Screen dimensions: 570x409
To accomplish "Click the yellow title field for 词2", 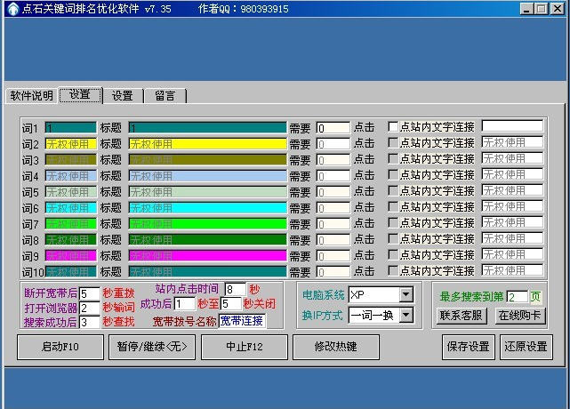I will pyautogui.click(x=207, y=143).
